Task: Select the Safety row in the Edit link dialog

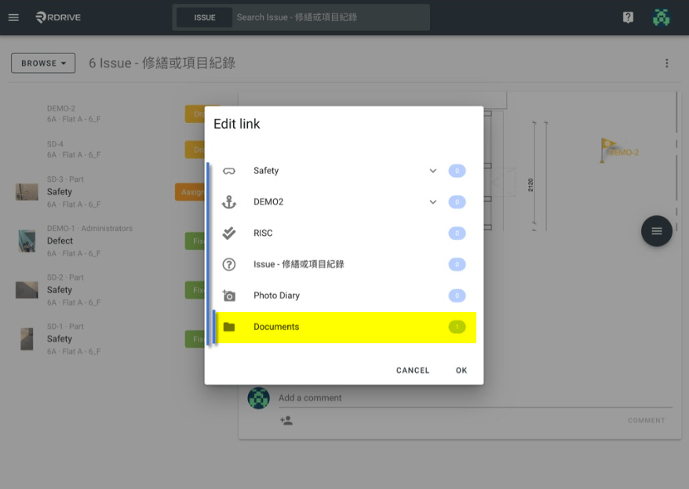Action: 344,171
